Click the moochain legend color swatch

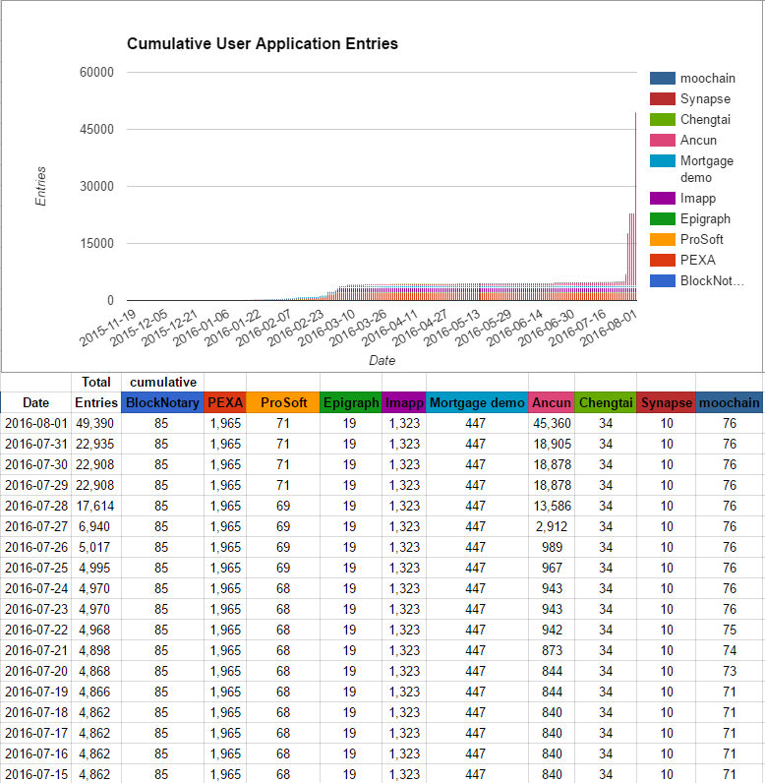(x=662, y=79)
